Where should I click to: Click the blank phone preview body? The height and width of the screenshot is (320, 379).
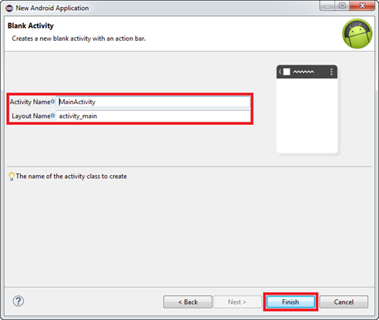[x=307, y=116]
